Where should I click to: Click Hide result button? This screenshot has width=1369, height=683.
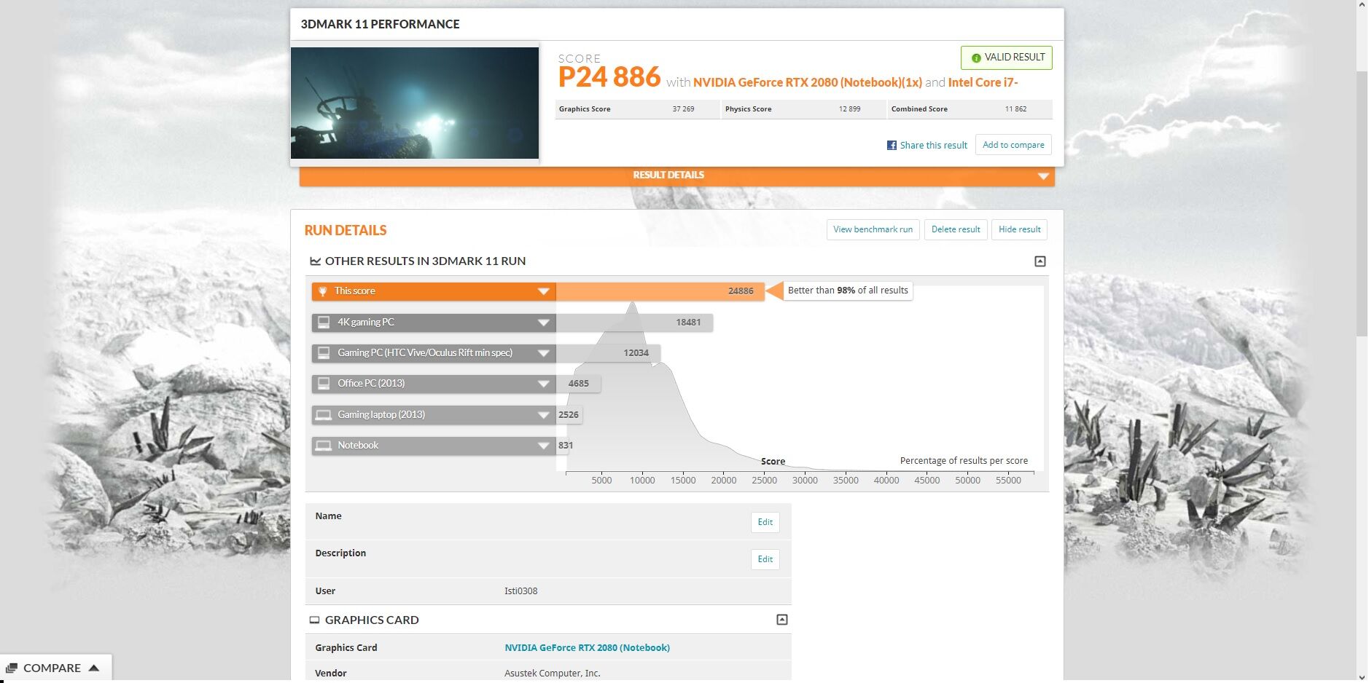[x=1019, y=229]
